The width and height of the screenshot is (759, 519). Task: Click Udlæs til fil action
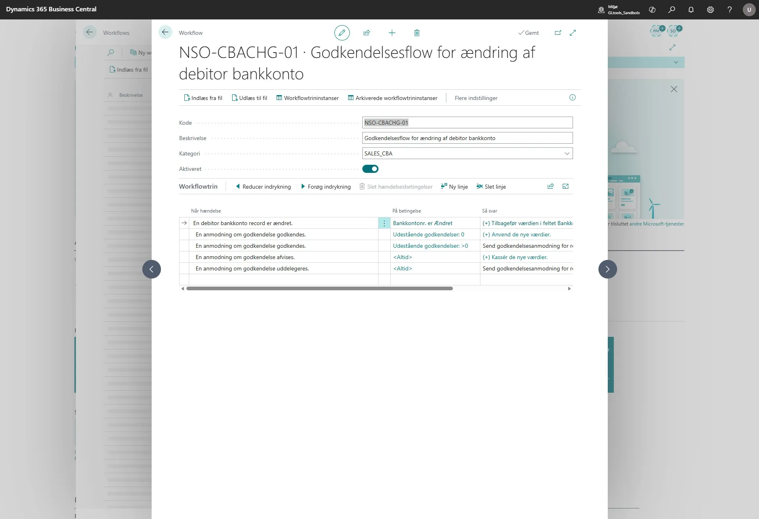(x=249, y=98)
